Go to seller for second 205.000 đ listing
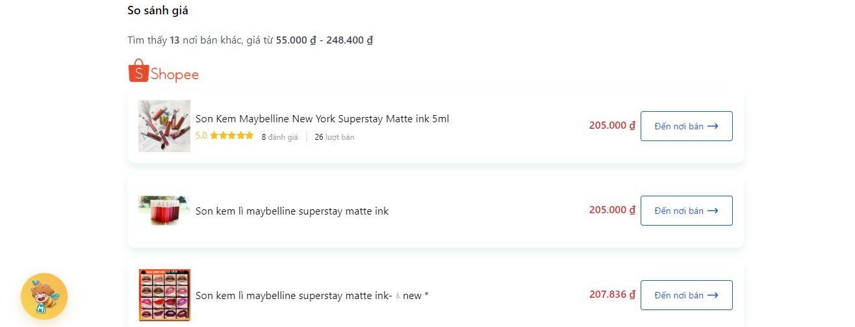The width and height of the screenshot is (855, 327). 686,211
